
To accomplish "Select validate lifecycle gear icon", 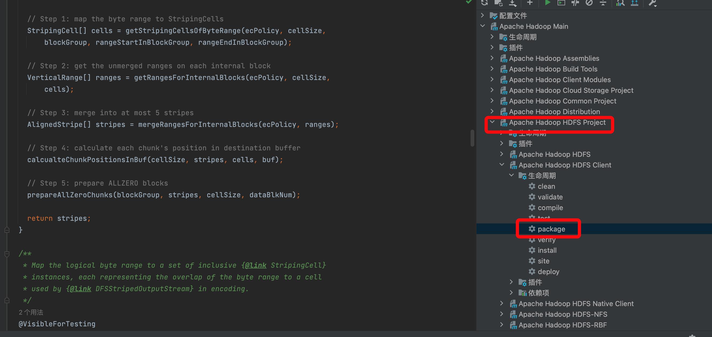I will pos(532,197).
